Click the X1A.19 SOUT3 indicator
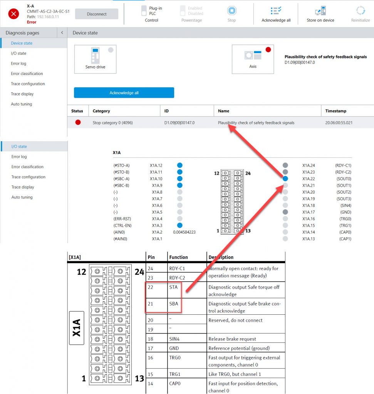 (285, 199)
